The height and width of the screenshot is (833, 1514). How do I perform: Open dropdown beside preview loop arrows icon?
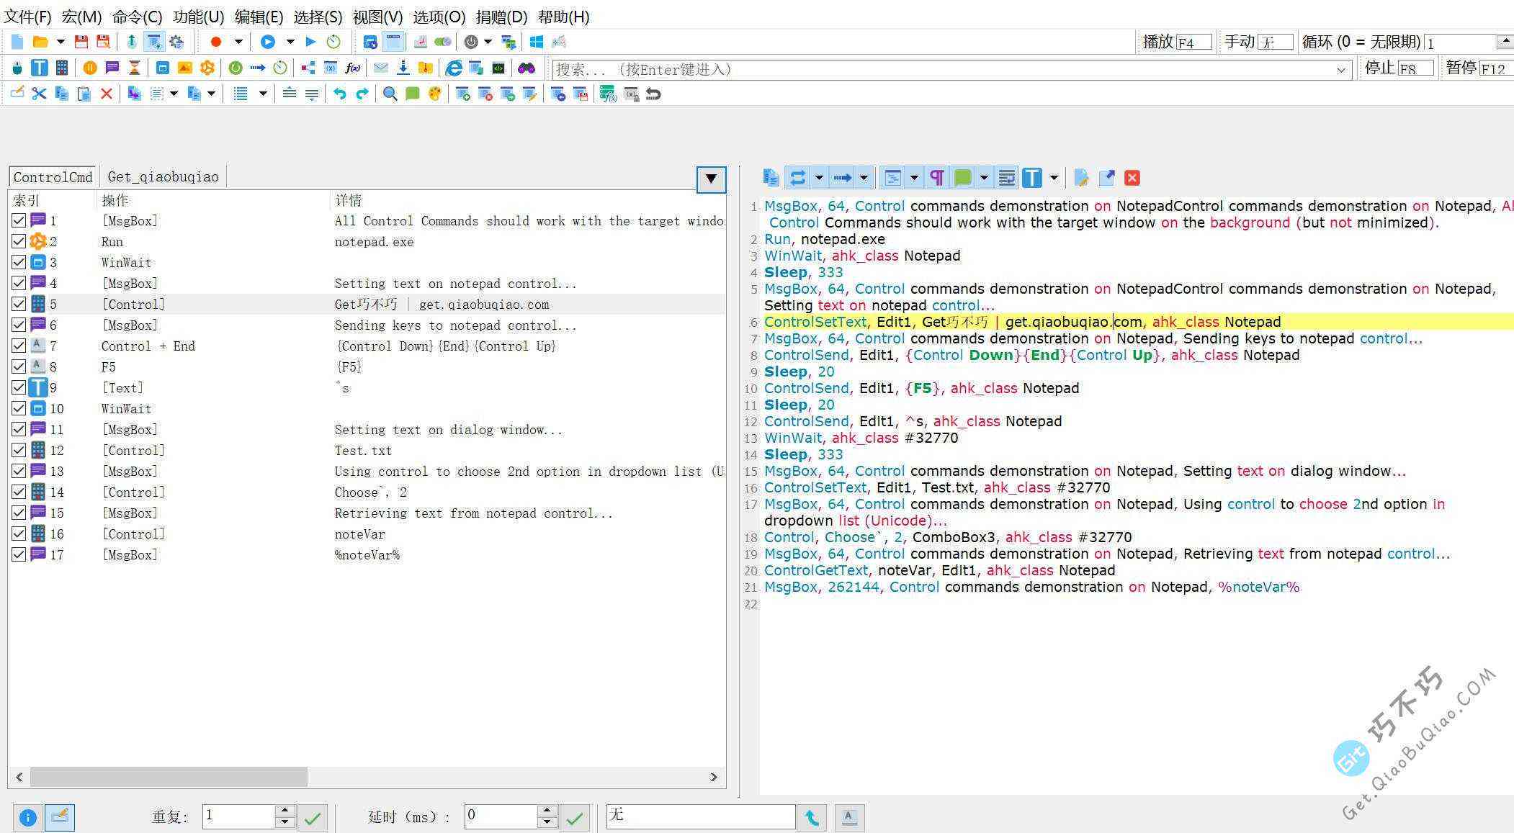pos(819,178)
